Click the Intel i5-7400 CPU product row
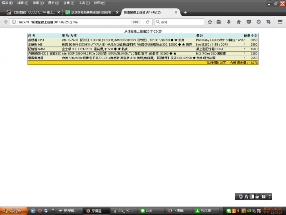 (x=143, y=40)
